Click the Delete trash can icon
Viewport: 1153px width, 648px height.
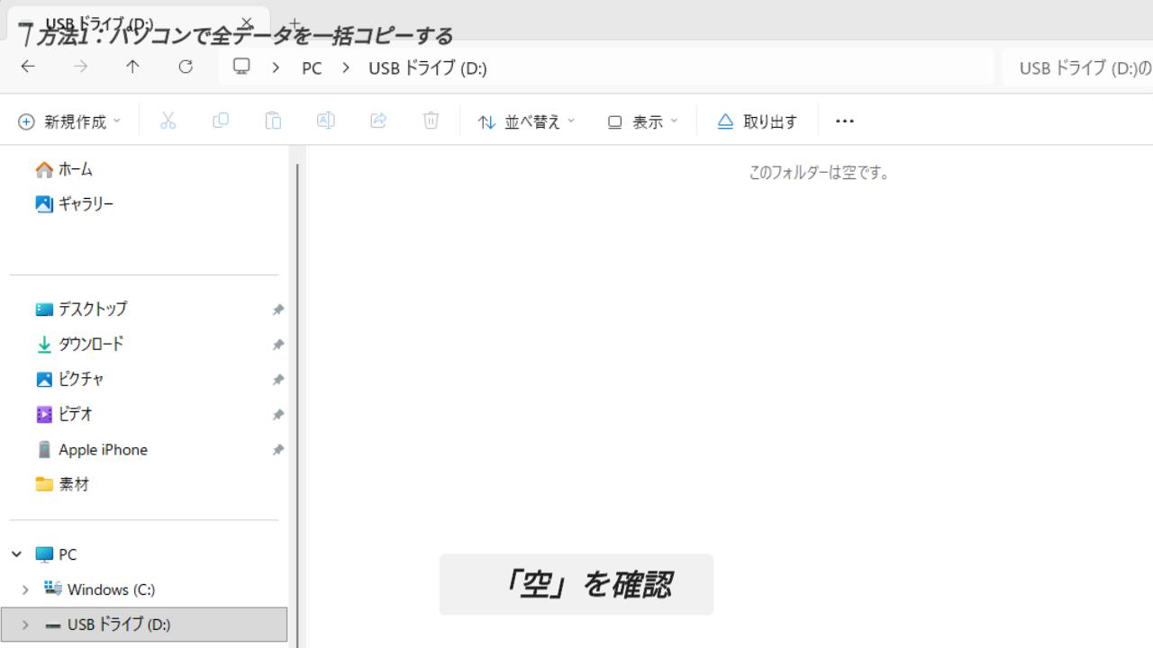431,121
